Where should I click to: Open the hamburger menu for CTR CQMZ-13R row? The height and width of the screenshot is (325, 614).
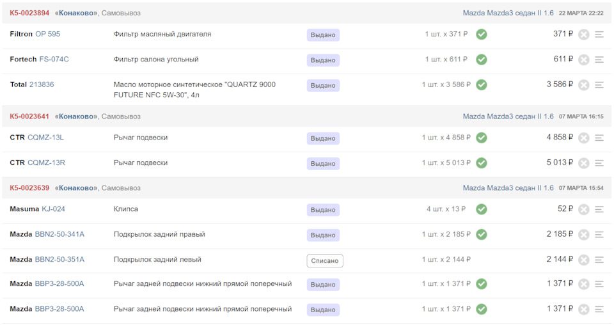pyautogui.click(x=599, y=163)
